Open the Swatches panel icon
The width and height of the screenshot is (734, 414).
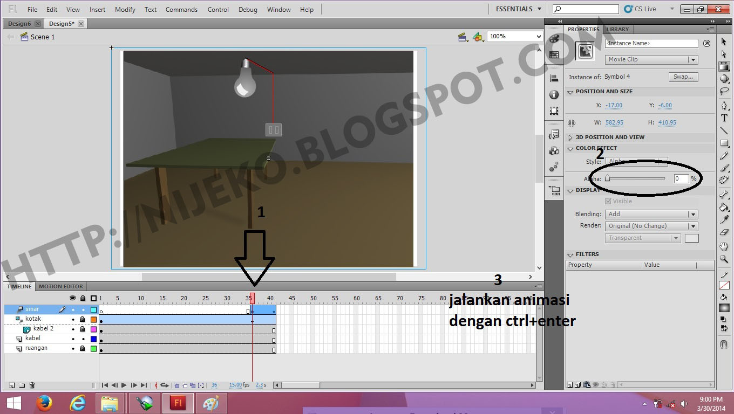555,55
